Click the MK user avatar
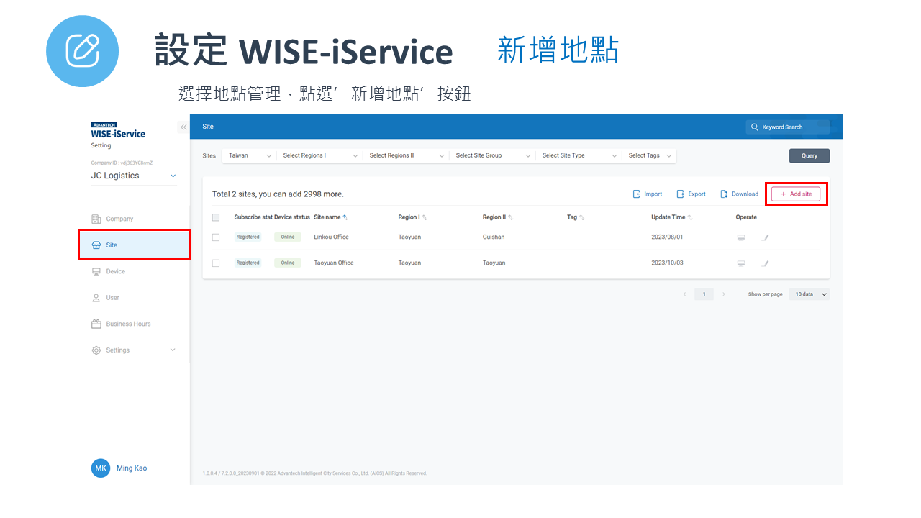Screen dimensions: 921x518 click(101, 468)
